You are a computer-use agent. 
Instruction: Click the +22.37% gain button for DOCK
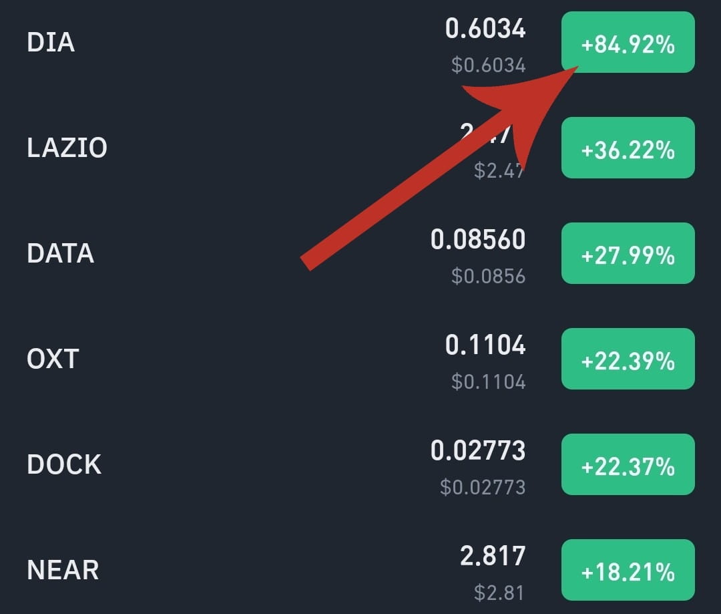pos(628,464)
